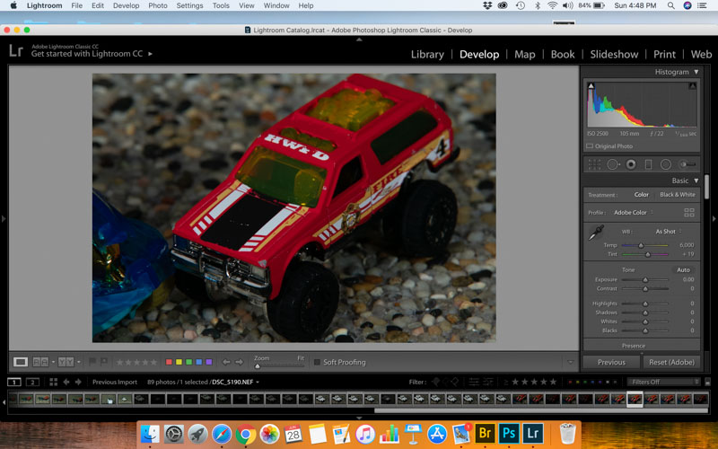Set Treatment to Color
Image resolution: width=718 pixels, height=449 pixels.
pyautogui.click(x=641, y=194)
